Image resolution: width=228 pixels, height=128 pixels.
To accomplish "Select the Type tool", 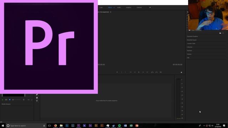I will point(37,101).
